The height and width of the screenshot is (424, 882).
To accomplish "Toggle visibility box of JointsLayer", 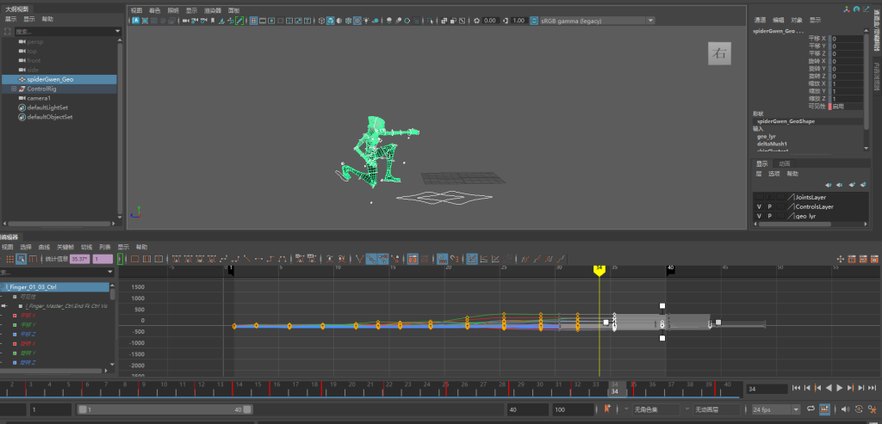I will pyautogui.click(x=759, y=197).
